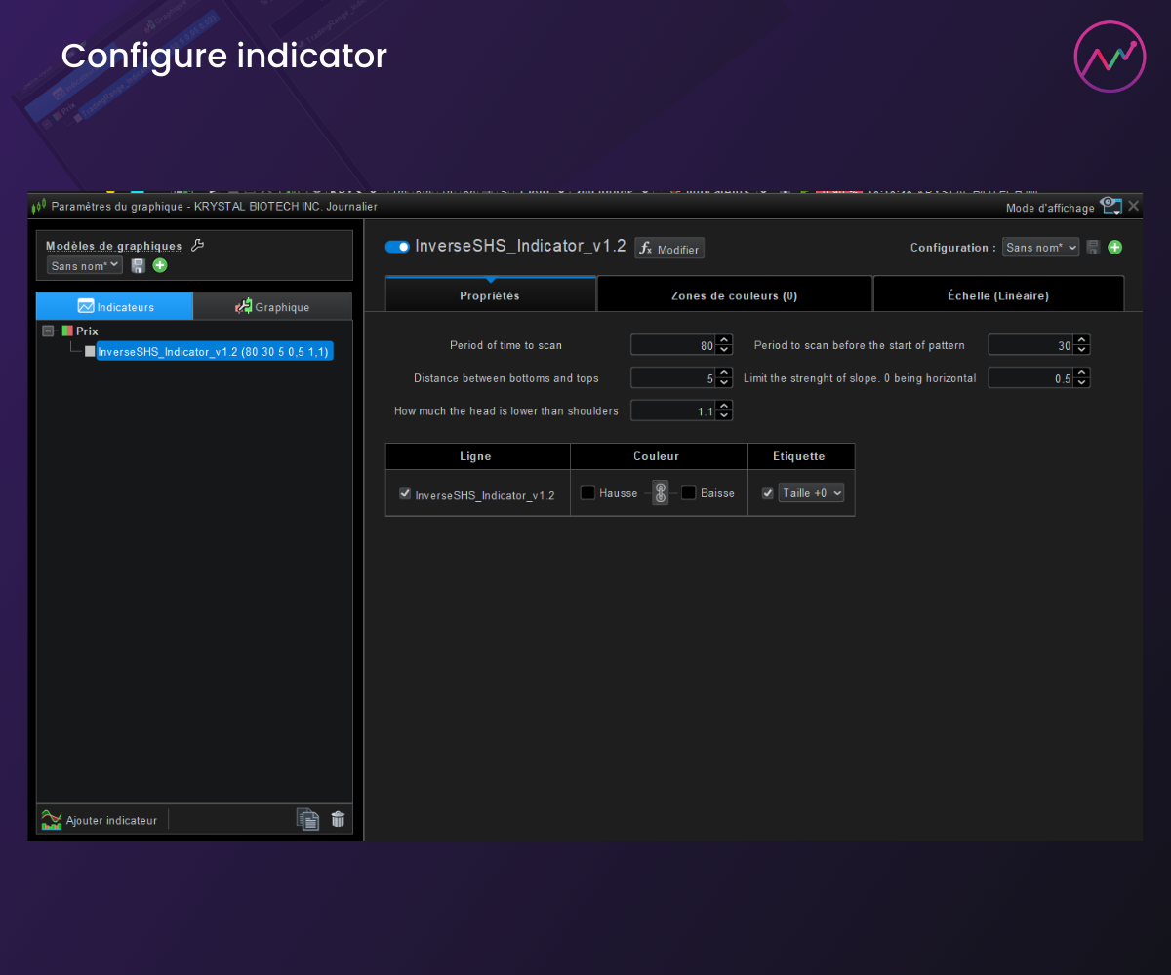Viewport: 1171px width, 975px height.
Task: Delete the indicator using the trash icon
Action: [x=338, y=820]
